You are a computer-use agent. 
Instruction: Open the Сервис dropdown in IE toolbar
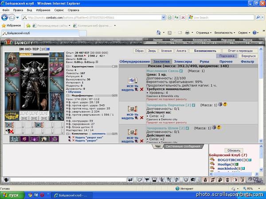point(244,33)
